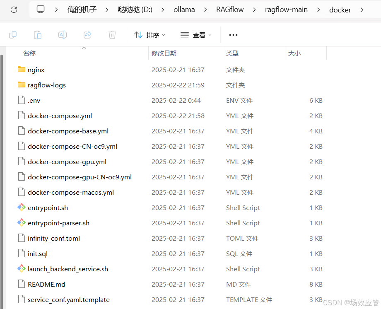Select docker-compose-gpu.yml file name
The image size is (381, 309).
[x=67, y=162]
